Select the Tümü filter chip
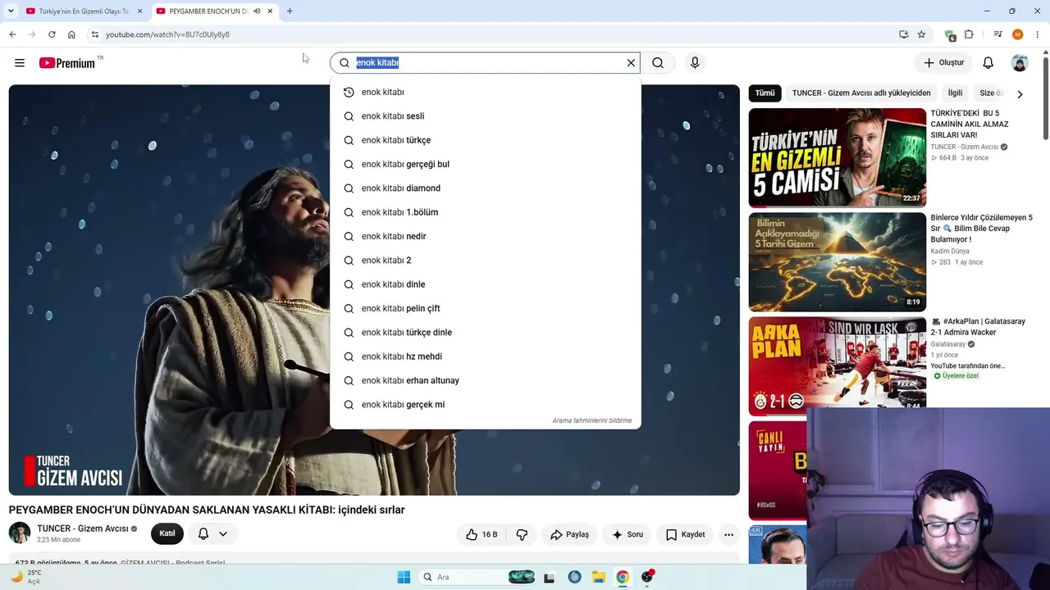This screenshot has height=590, width=1050. tap(765, 93)
